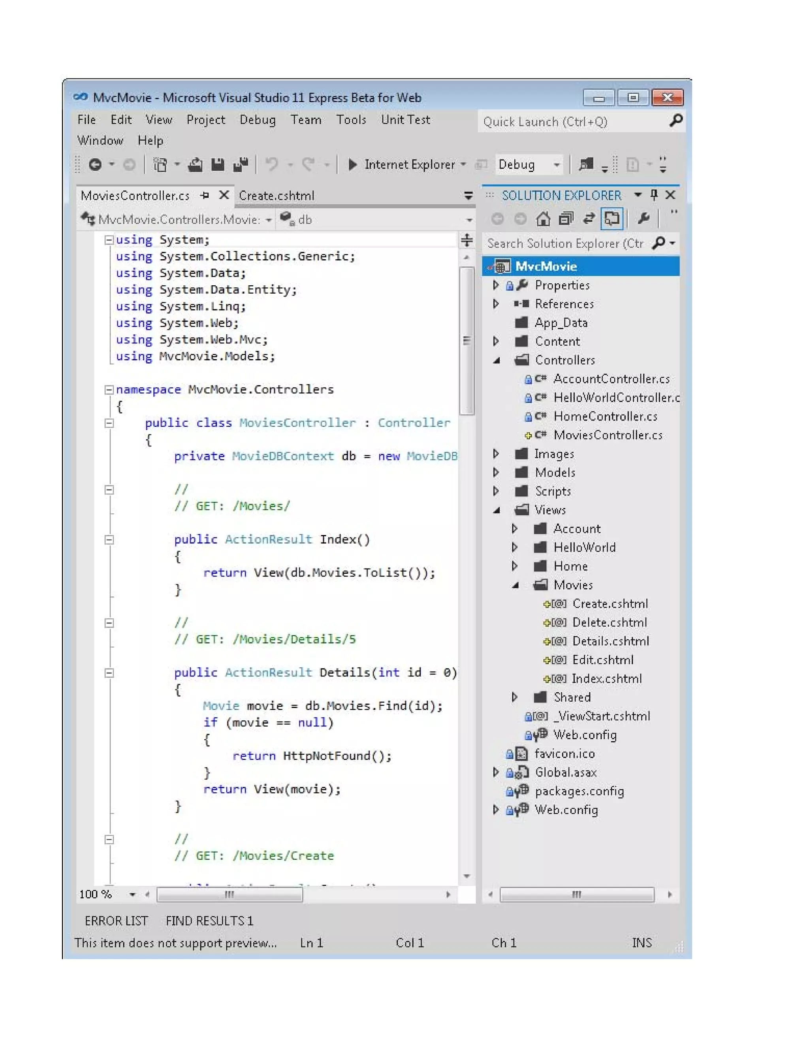Screen dimensions: 809x1059
Task: Toggle pin on MoviesController.cs tab
Action: click(205, 196)
